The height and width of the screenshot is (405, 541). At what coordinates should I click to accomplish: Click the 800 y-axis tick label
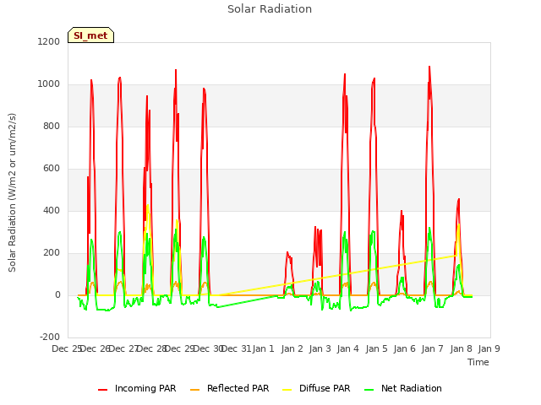(52, 126)
